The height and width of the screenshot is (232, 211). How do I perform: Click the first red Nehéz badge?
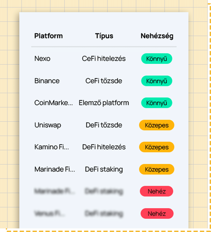tap(156, 191)
